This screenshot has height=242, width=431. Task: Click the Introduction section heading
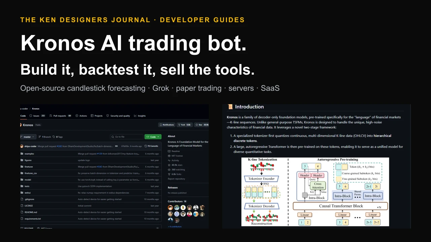click(249, 107)
